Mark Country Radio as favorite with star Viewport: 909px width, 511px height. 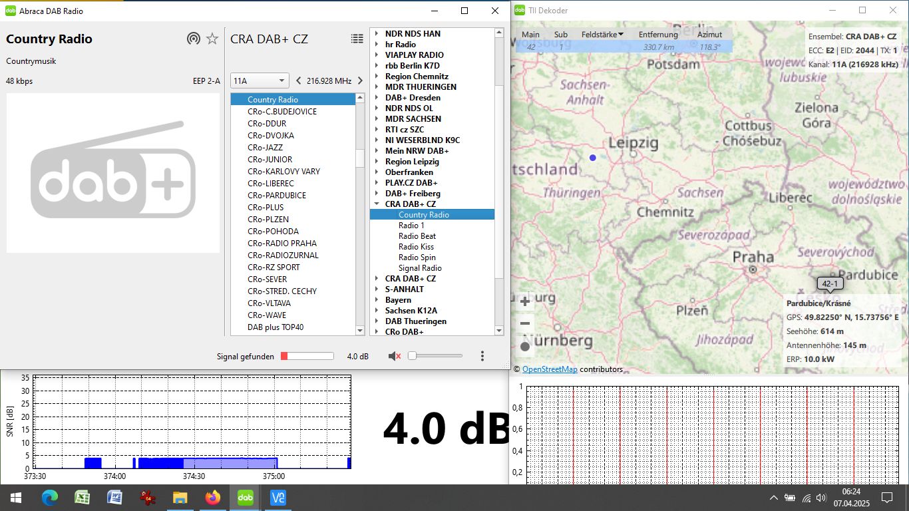212,39
